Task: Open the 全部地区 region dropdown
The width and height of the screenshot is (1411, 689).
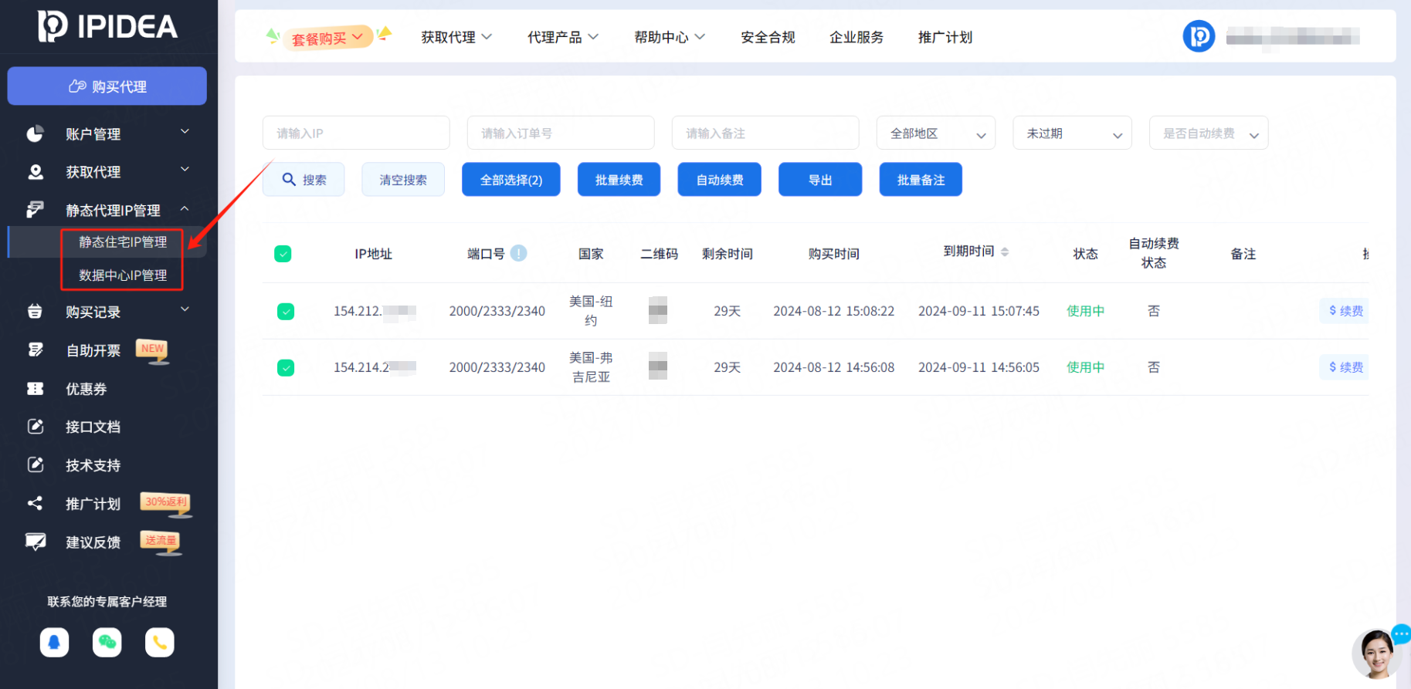Action: click(x=936, y=133)
